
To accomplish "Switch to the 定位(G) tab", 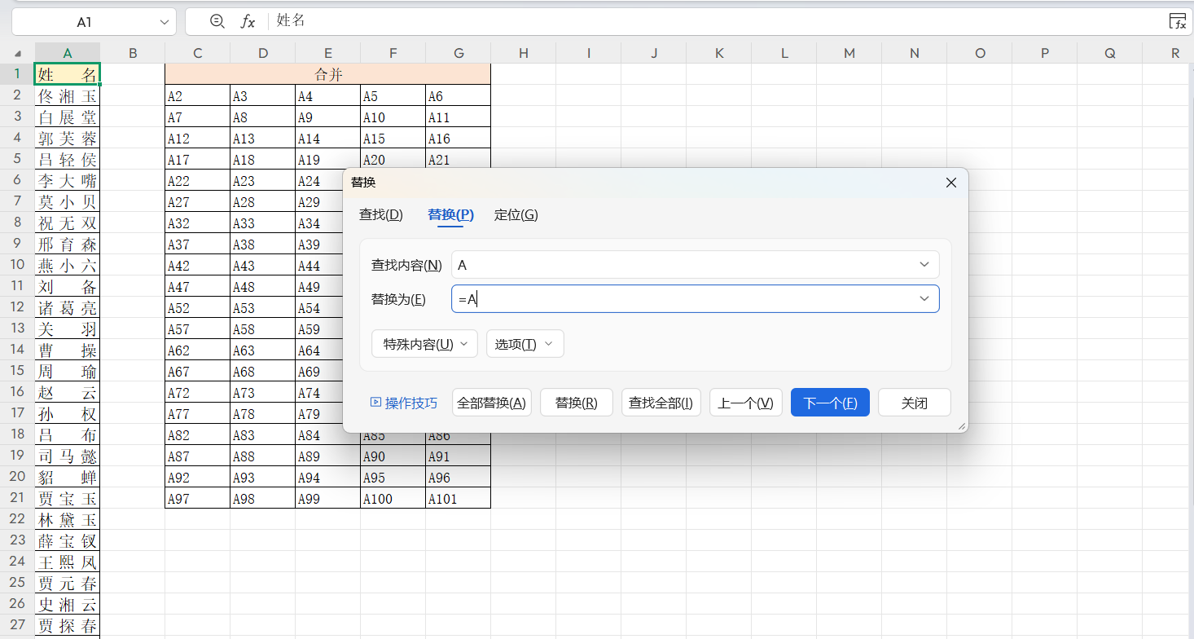I will [516, 214].
